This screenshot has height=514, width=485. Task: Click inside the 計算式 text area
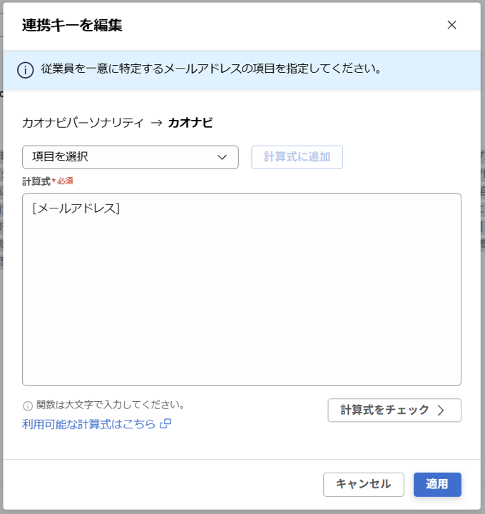[242, 289]
